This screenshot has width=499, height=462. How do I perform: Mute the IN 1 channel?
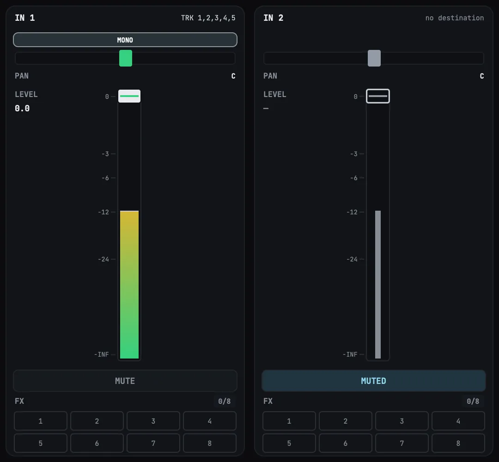[125, 381]
